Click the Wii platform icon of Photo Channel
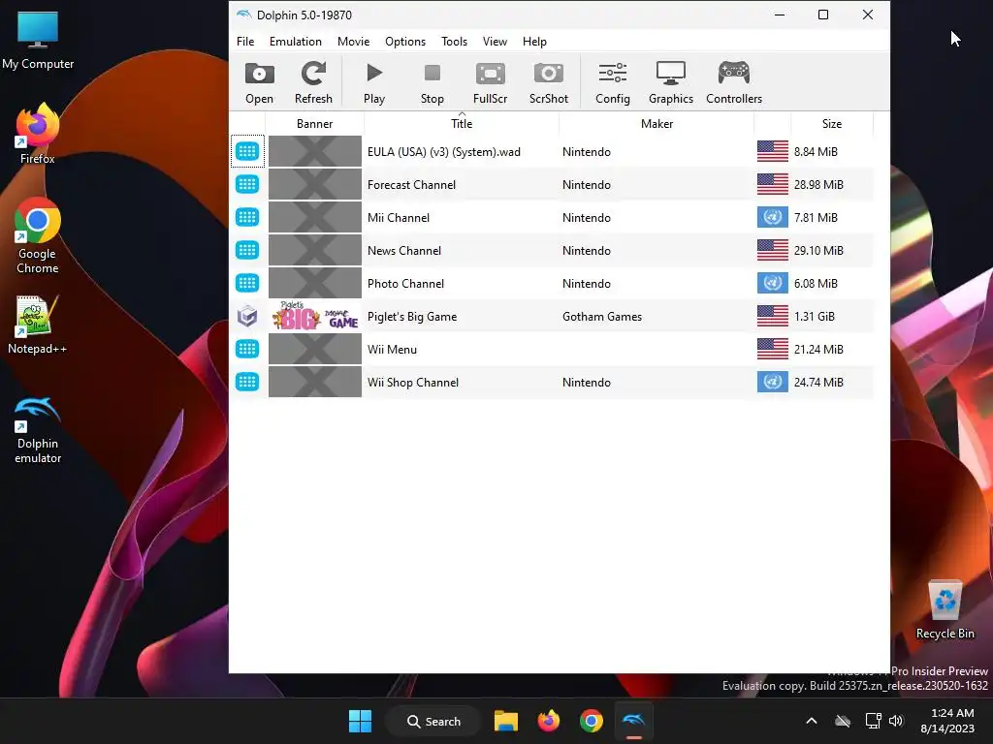 (x=247, y=283)
